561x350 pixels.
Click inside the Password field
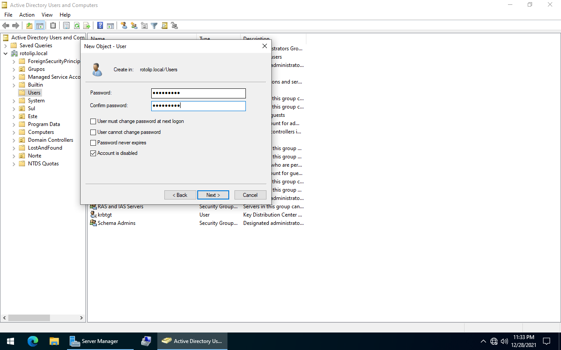(x=198, y=93)
